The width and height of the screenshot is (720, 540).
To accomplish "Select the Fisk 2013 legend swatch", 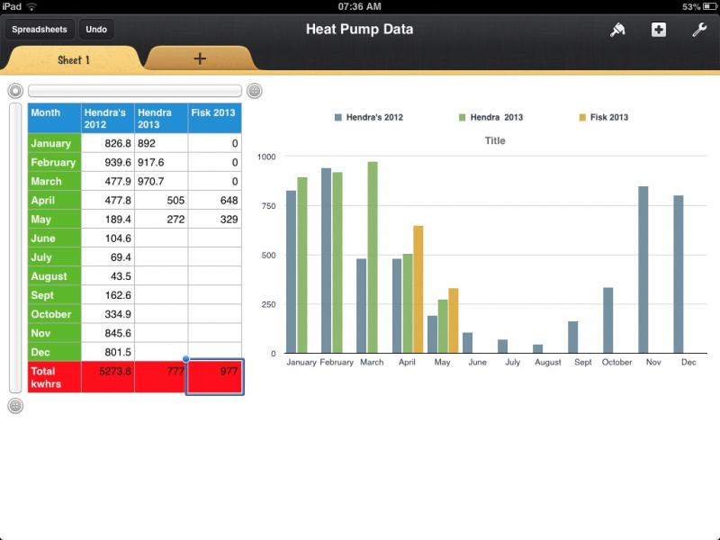I will (x=582, y=117).
